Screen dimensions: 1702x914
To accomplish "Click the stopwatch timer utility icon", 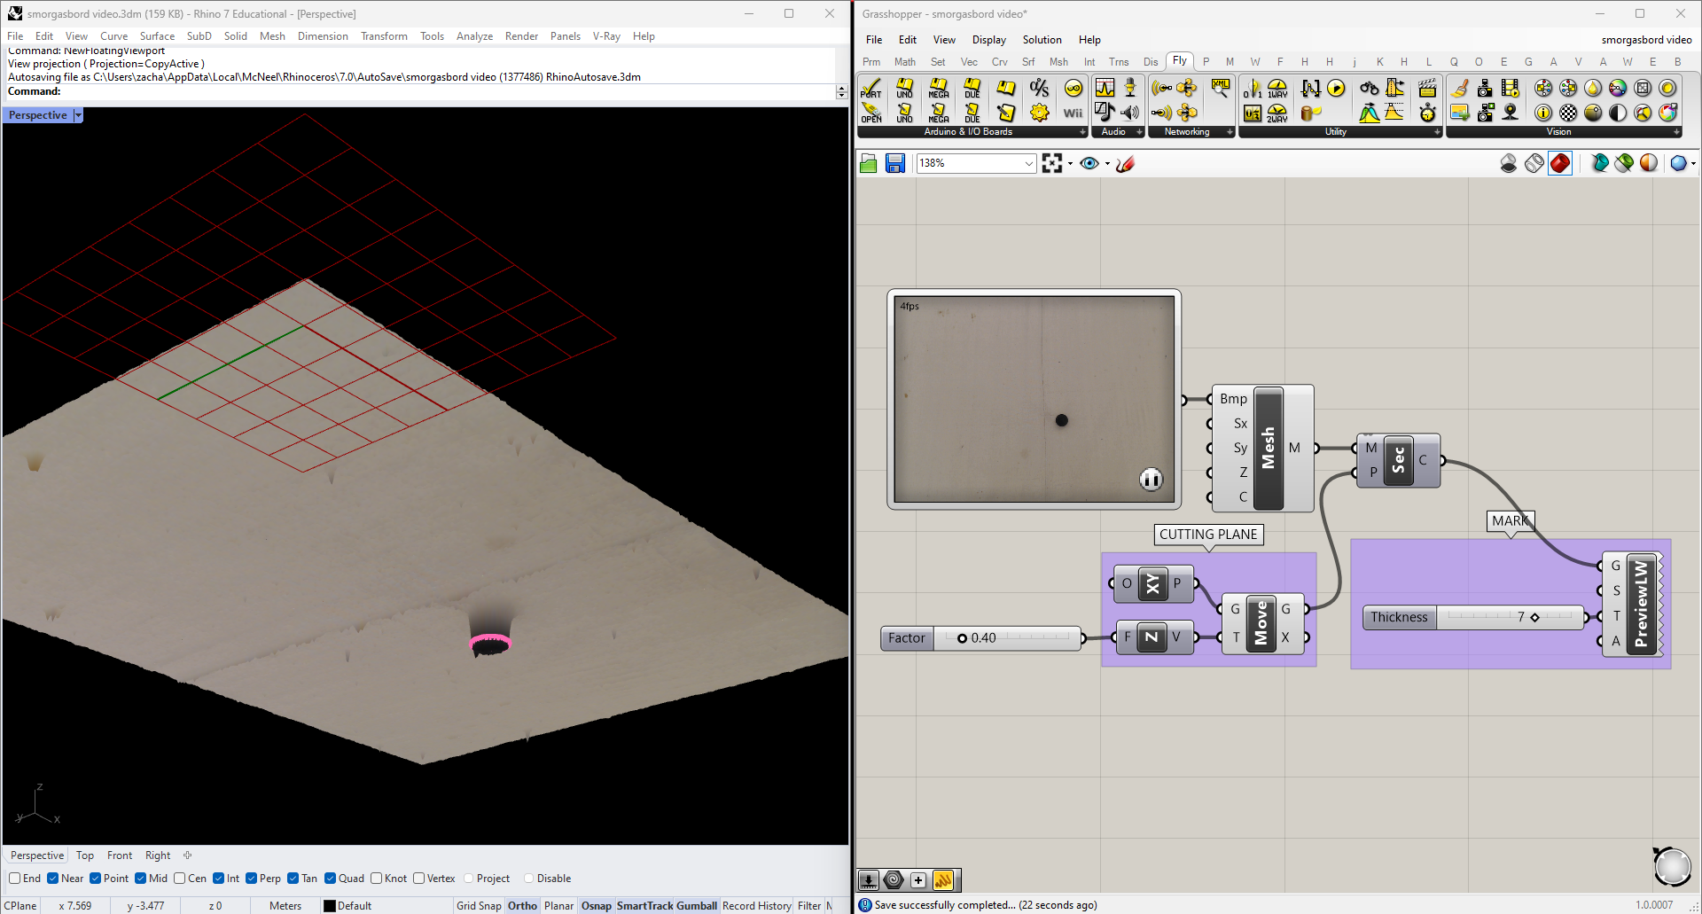I will point(1427,113).
